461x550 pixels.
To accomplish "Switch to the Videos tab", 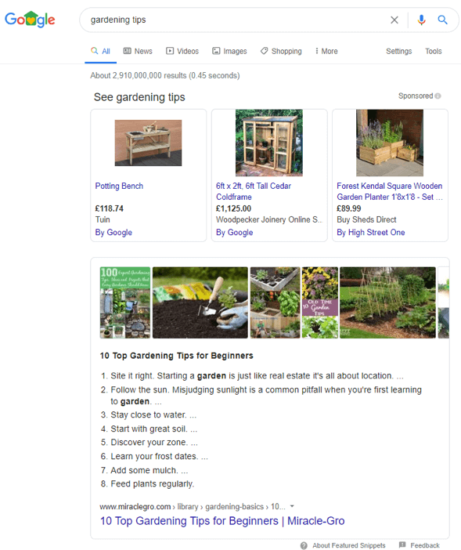I will pyautogui.click(x=182, y=51).
